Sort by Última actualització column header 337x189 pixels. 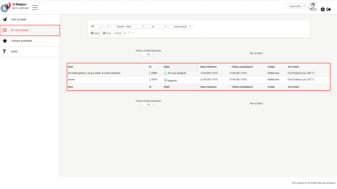[x=242, y=67]
